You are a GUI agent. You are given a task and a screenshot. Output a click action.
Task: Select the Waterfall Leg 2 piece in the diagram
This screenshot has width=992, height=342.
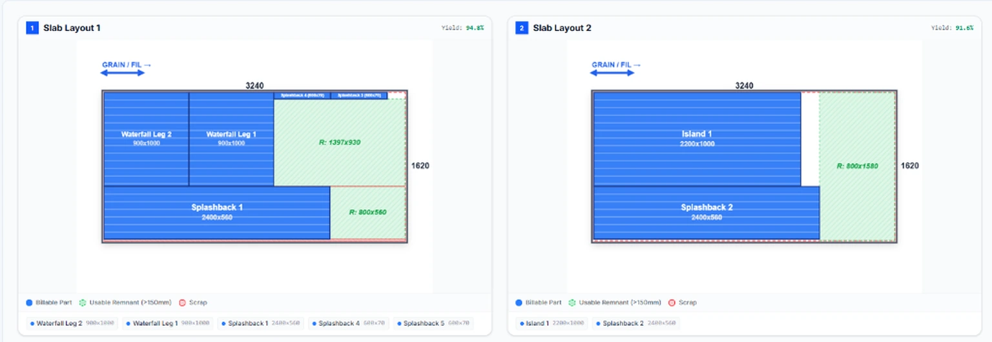pyautogui.click(x=146, y=138)
